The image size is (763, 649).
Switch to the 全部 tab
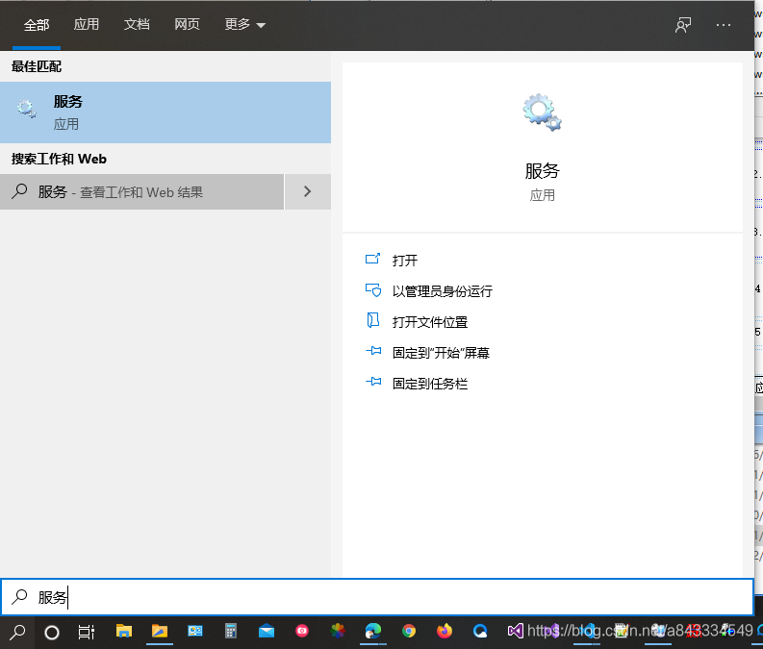click(37, 24)
